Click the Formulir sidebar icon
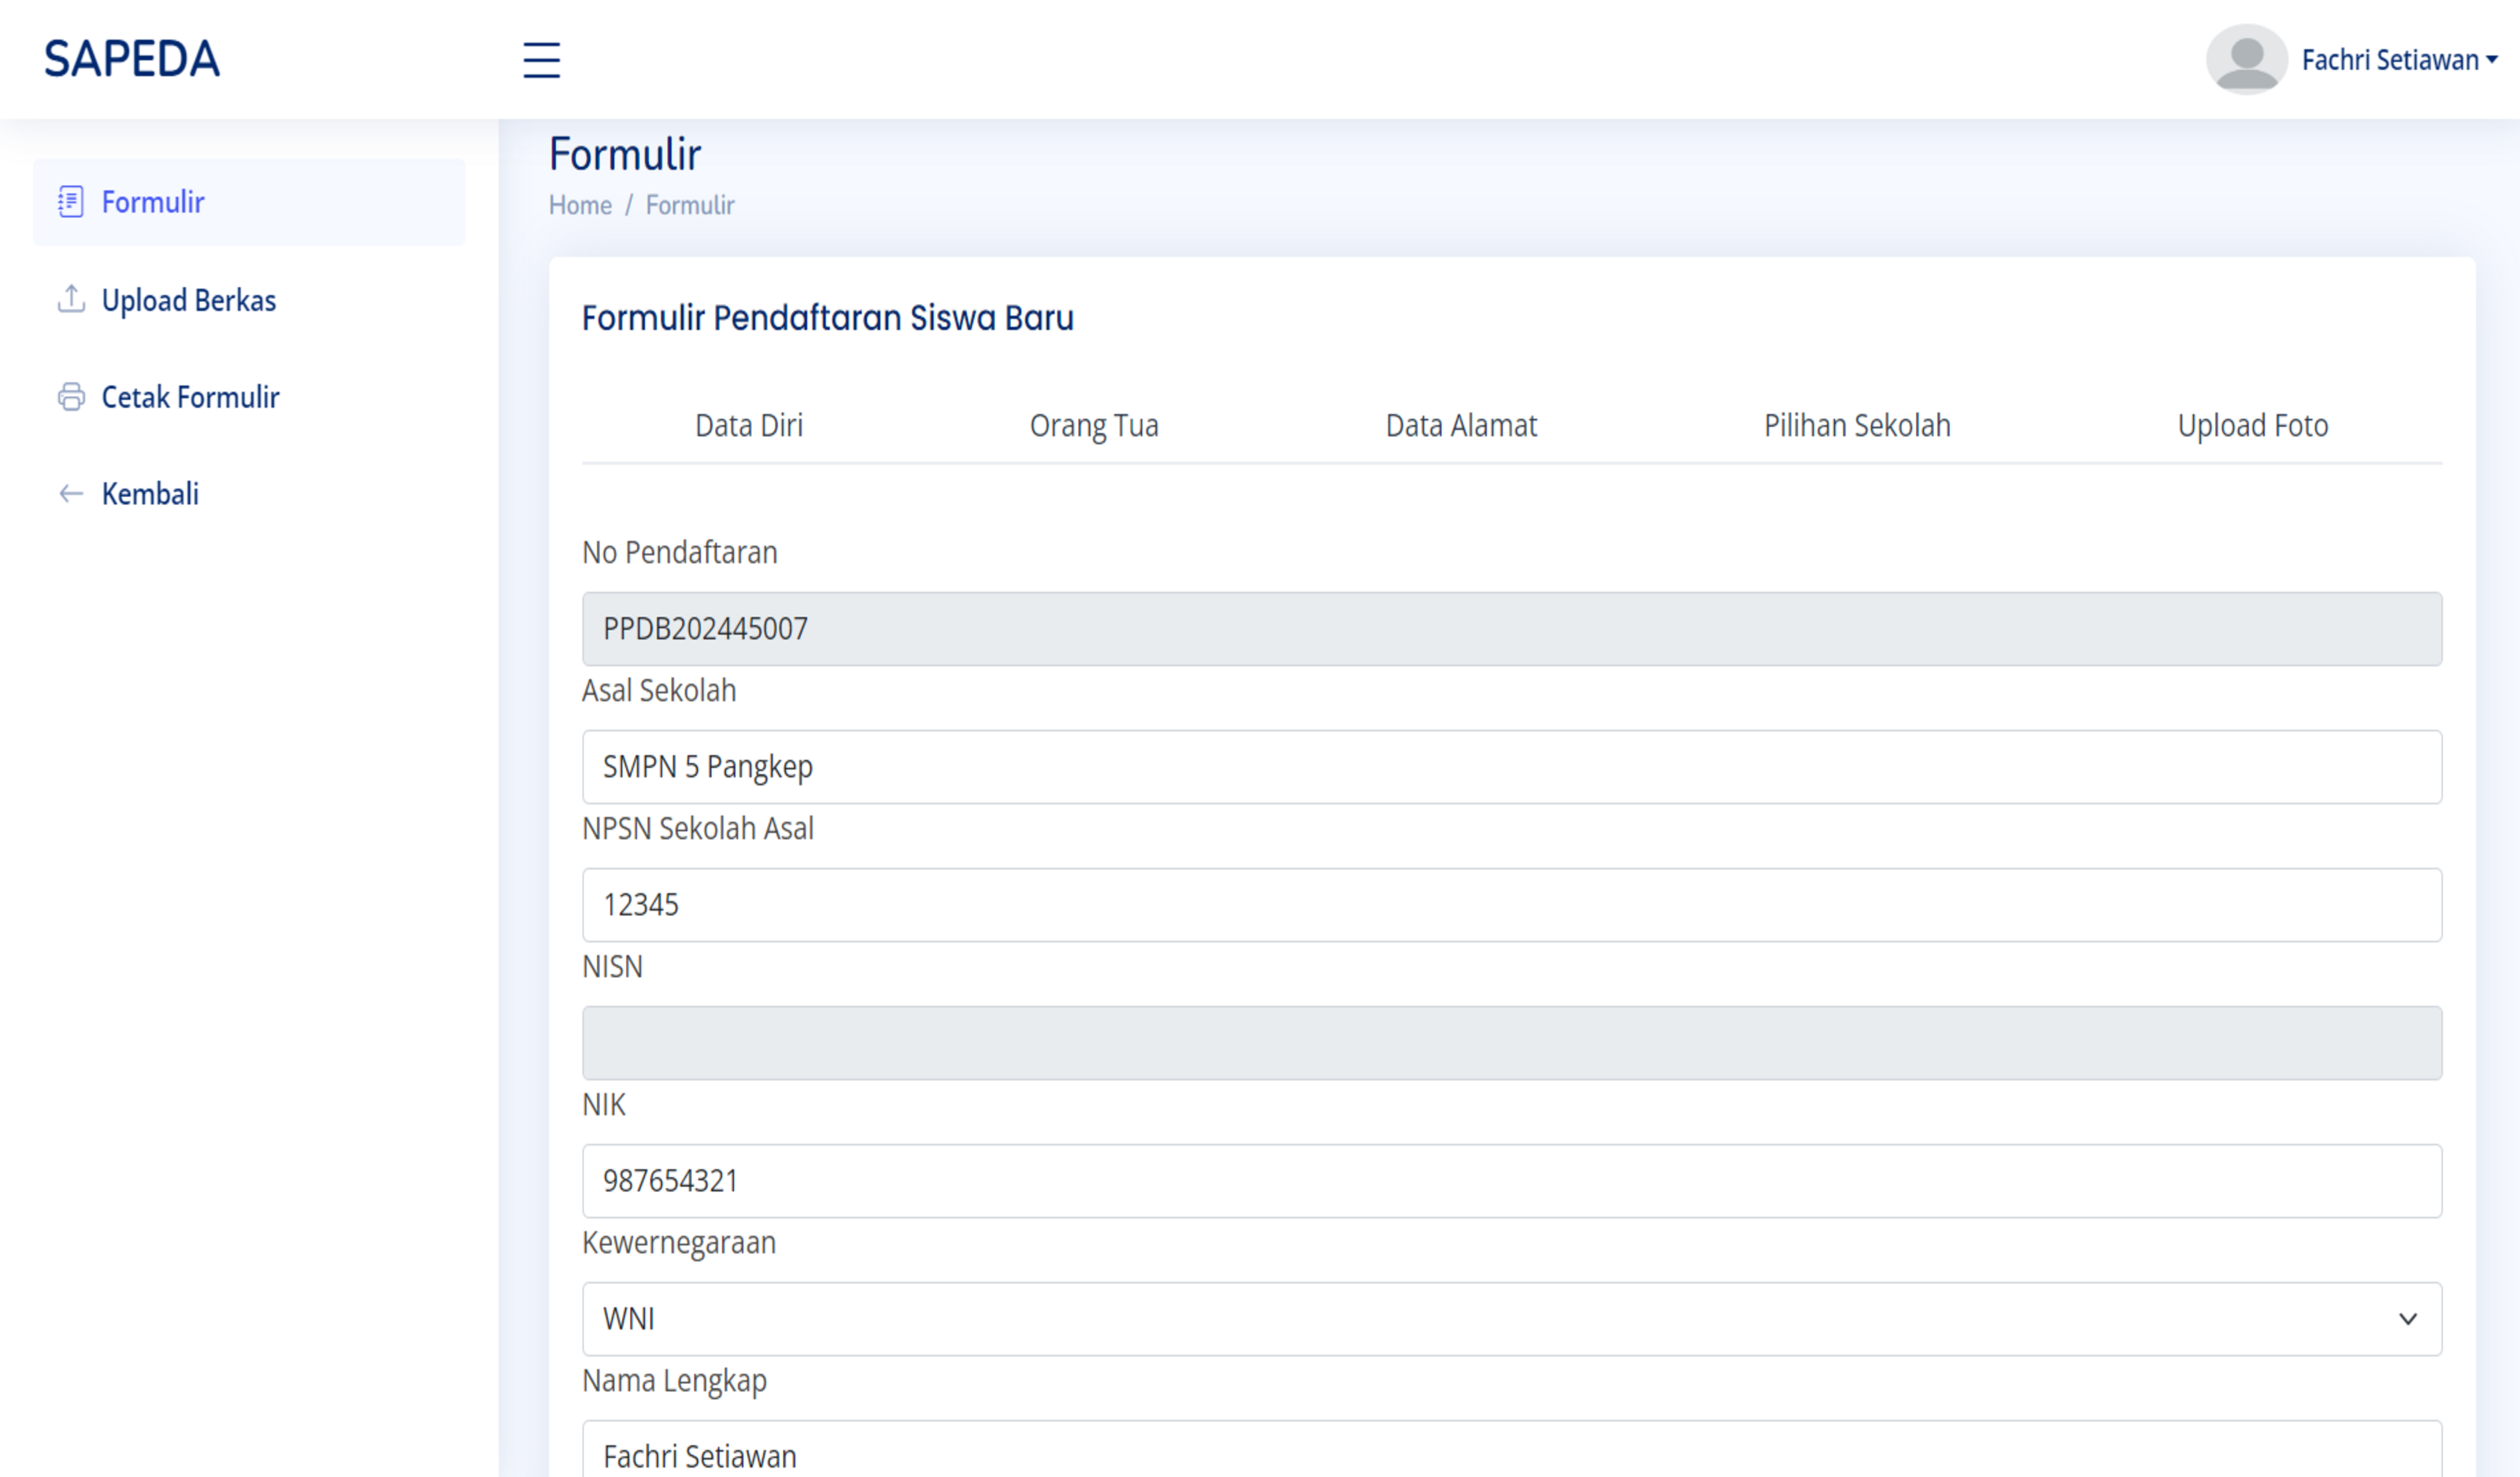 71,202
